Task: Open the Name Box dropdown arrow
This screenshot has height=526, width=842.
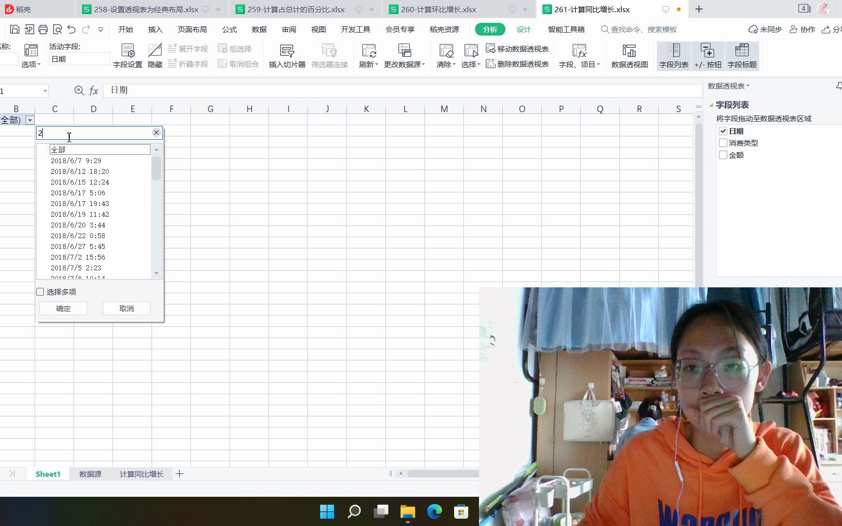Action: click(45, 91)
